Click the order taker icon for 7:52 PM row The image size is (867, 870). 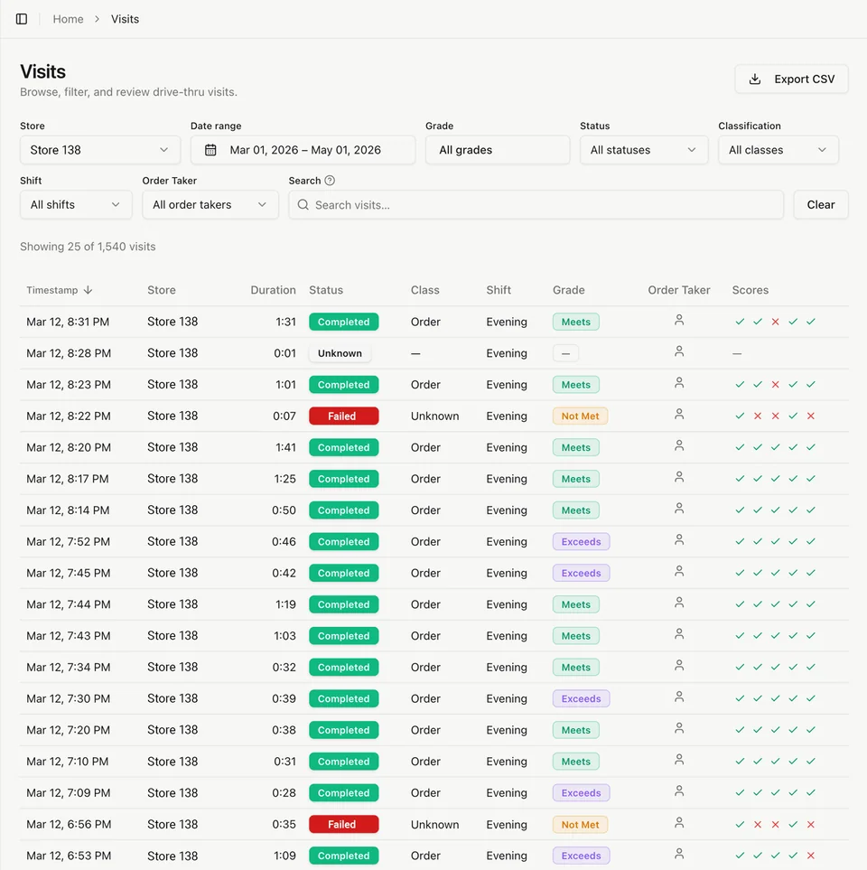pos(679,540)
